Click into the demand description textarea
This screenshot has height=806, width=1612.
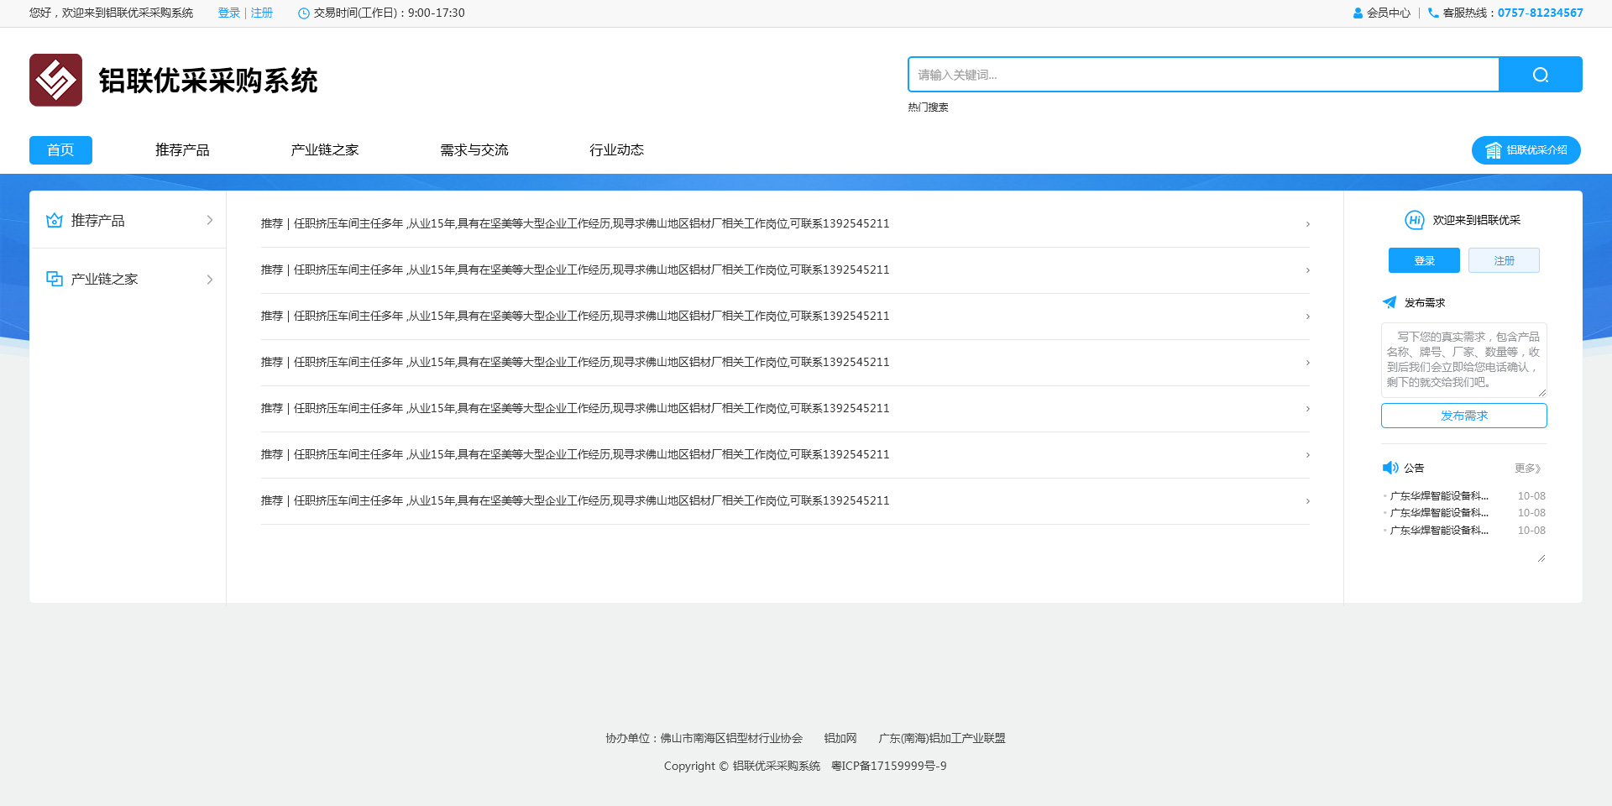pos(1463,359)
